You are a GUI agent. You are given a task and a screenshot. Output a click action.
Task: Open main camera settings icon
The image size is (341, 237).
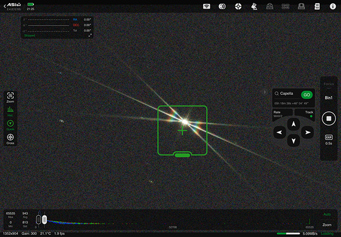(x=223, y=6)
